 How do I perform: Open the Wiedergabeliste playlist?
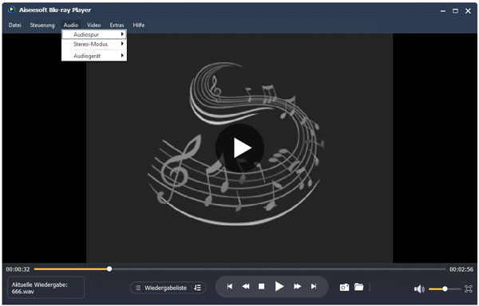pyautogui.click(x=165, y=288)
